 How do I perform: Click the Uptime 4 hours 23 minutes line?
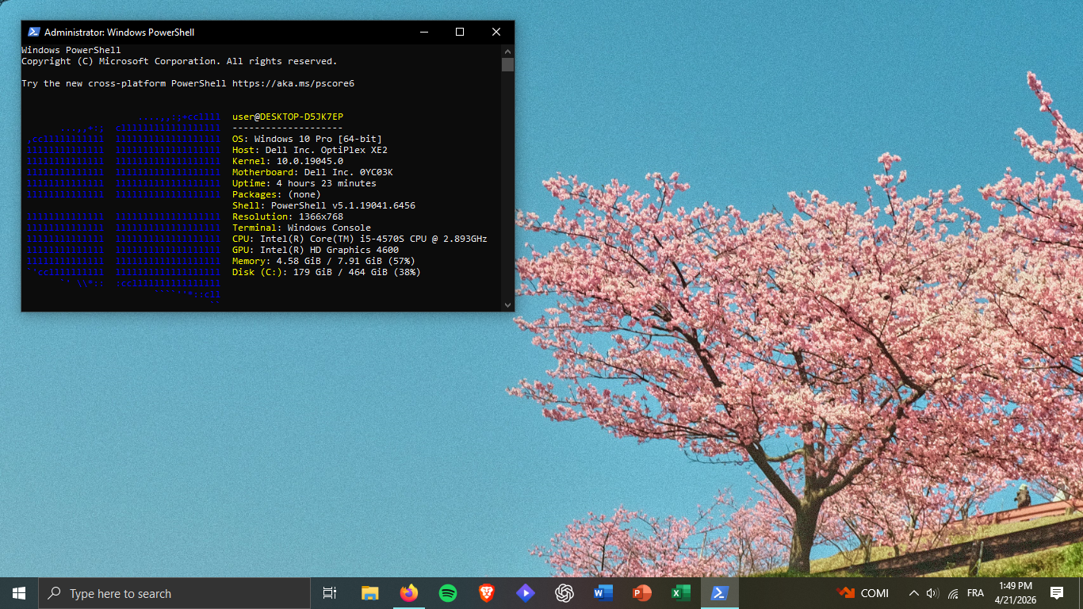pyautogui.click(x=304, y=183)
